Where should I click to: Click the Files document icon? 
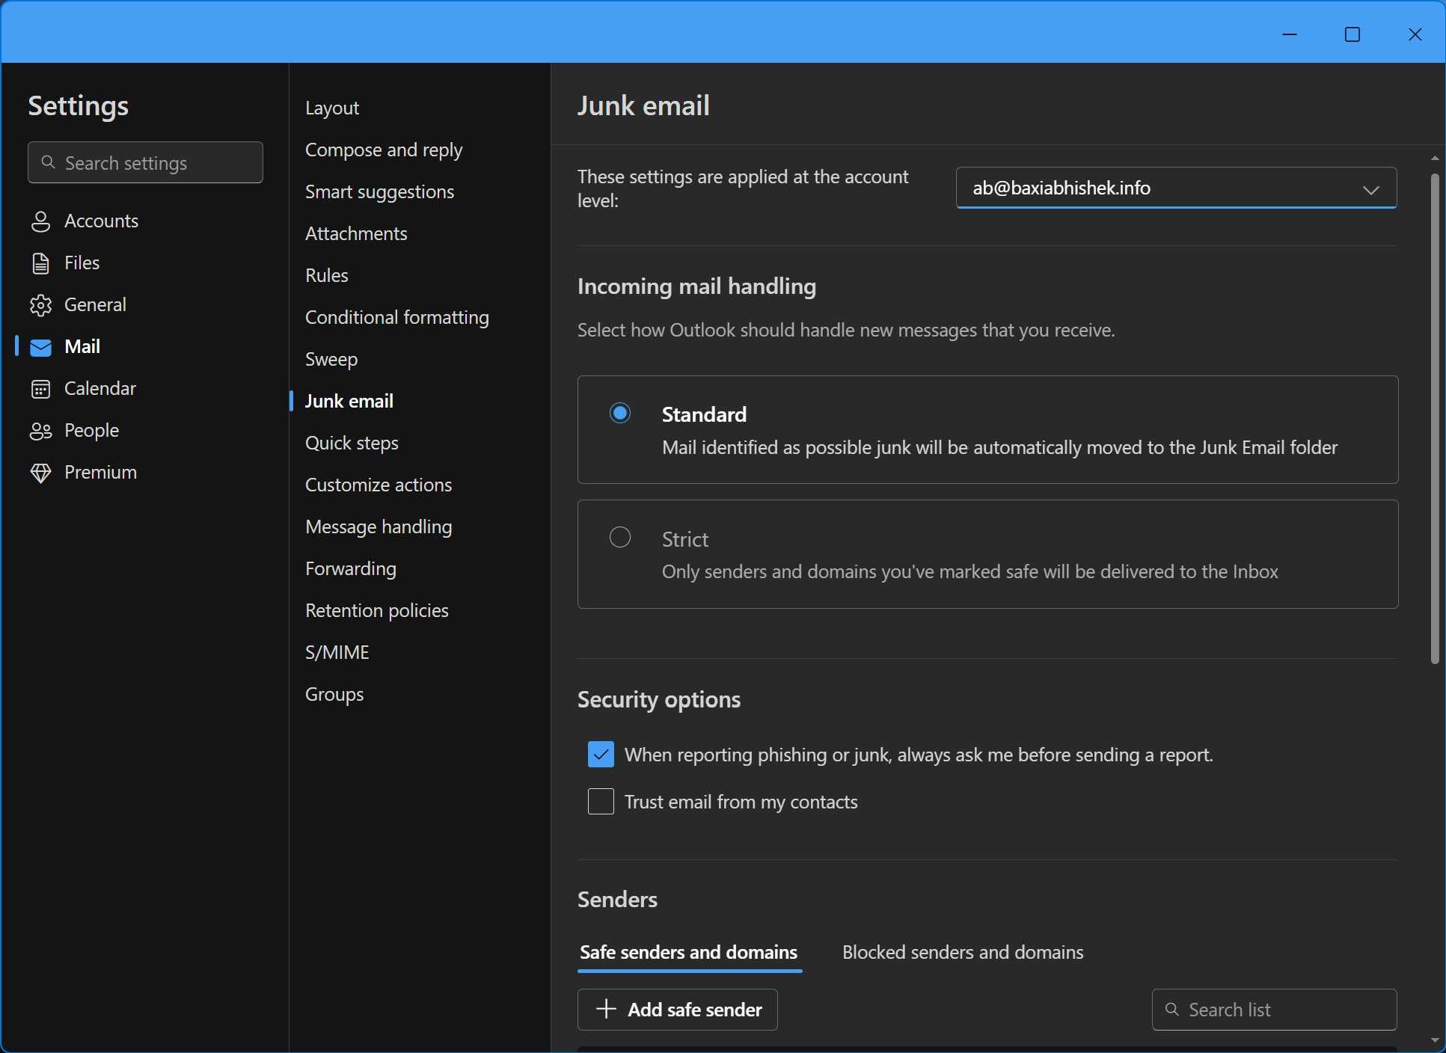(40, 263)
